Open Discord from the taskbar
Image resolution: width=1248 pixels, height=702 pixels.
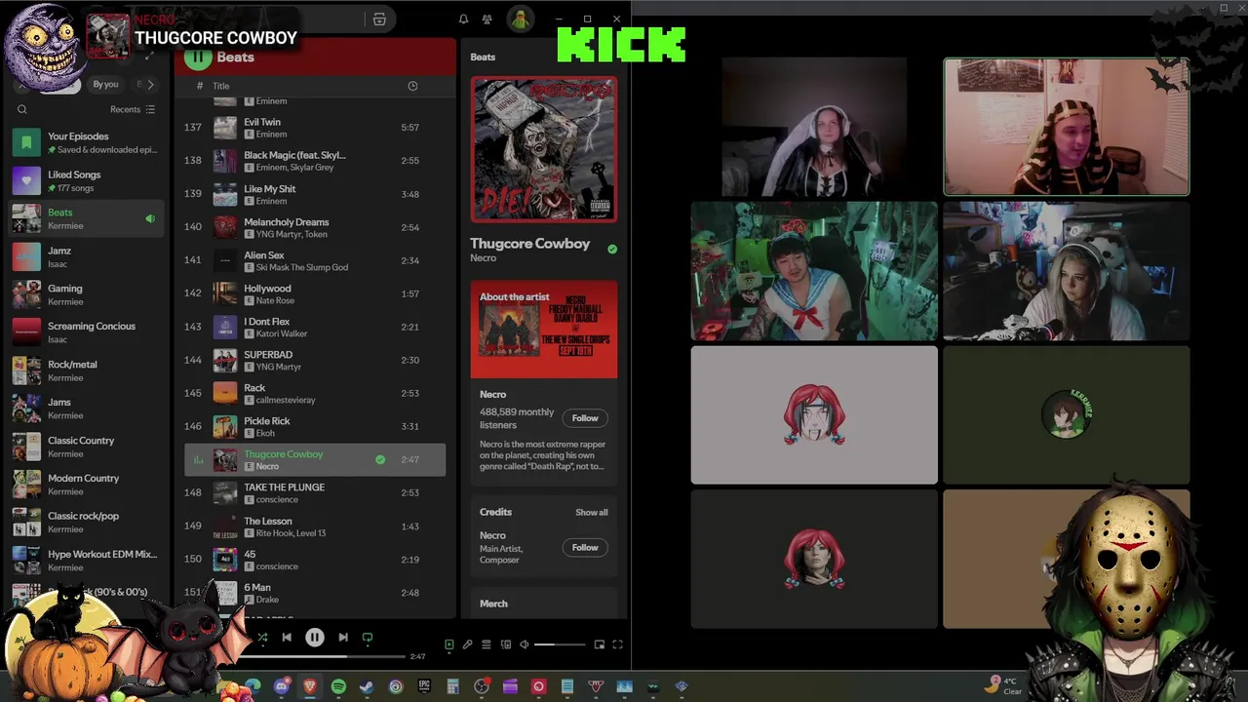pyautogui.click(x=282, y=686)
